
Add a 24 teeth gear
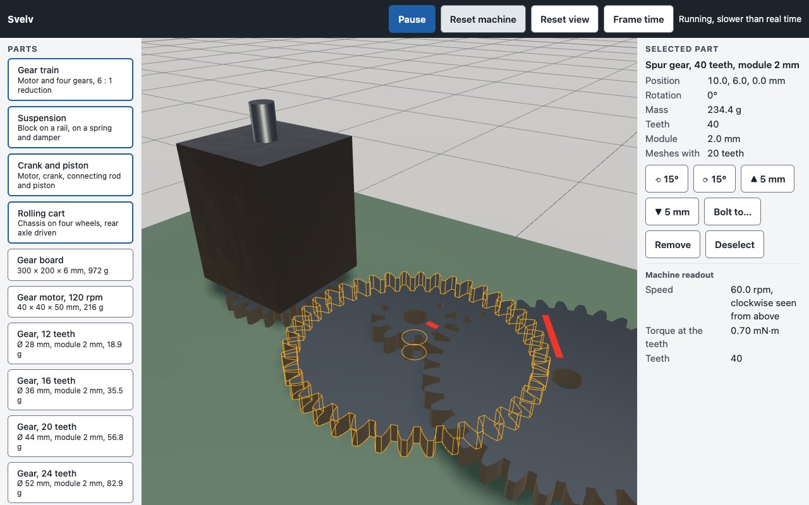pyautogui.click(x=70, y=483)
